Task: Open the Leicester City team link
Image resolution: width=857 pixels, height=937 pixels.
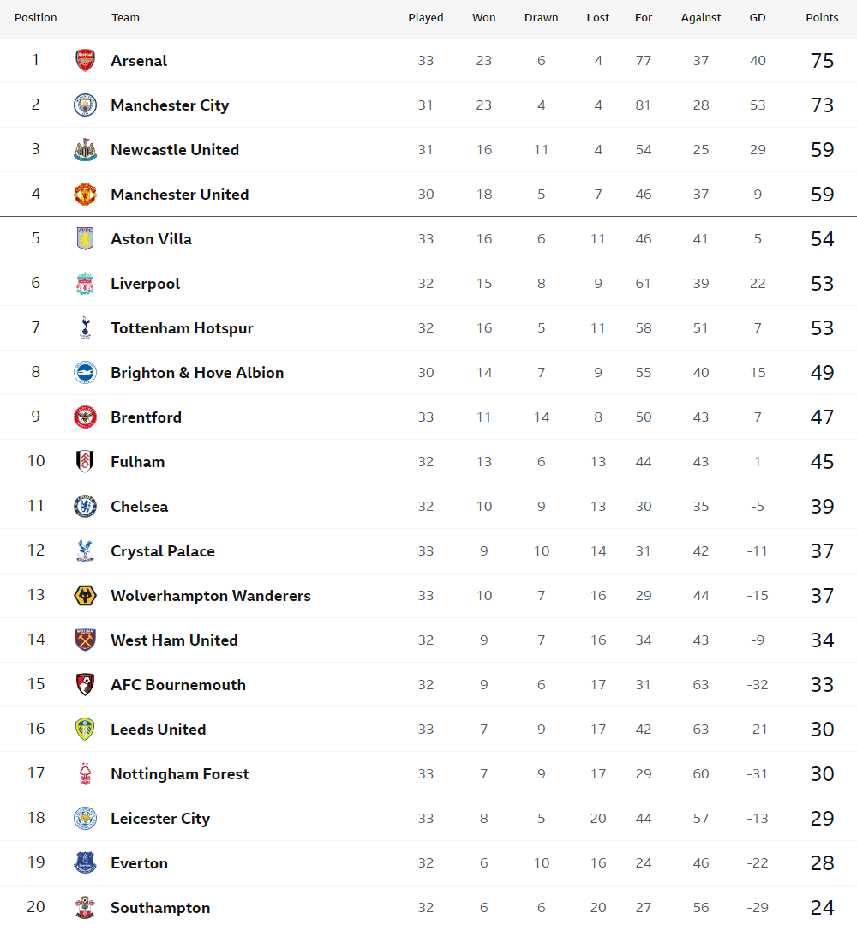Action: point(160,818)
